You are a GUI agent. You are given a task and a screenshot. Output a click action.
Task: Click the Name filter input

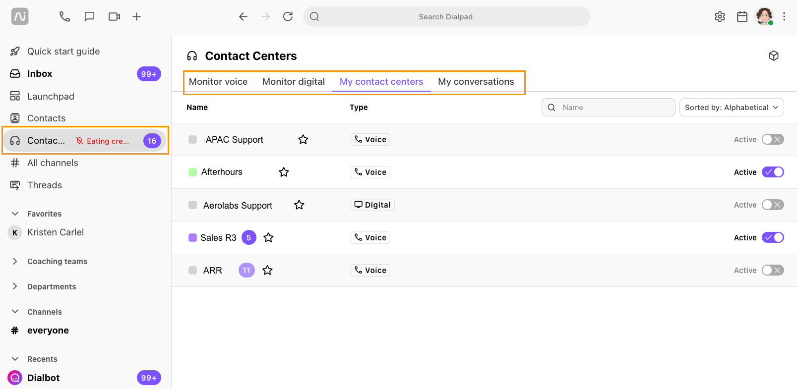[x=609, y=108]
